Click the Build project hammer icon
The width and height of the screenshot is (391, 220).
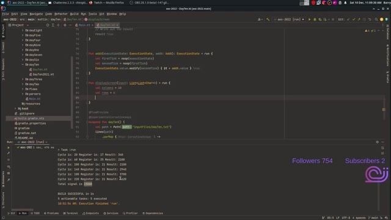coord(268,19)
